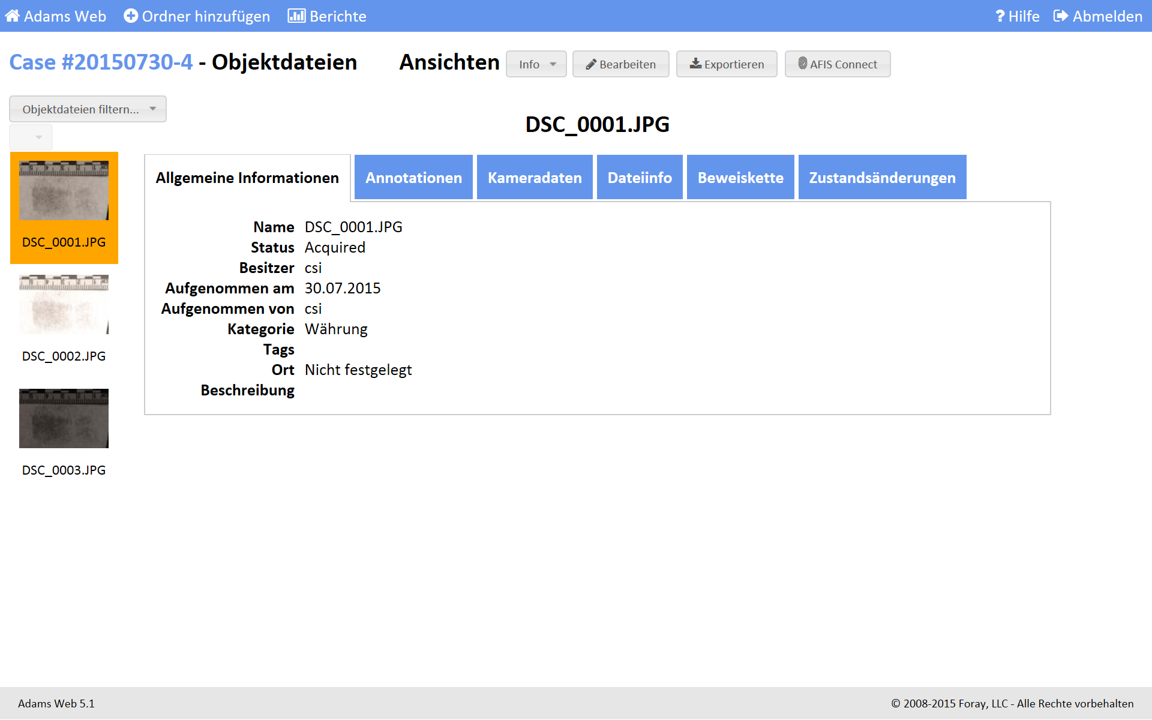Select the DSC_0003.JPG thumbnail

click(x=64, y=419)
